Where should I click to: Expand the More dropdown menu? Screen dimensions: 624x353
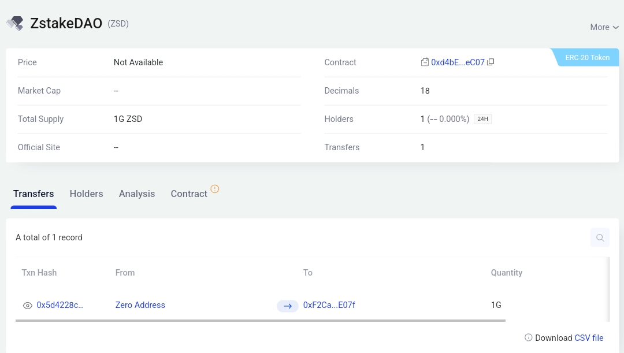[604, 27]
